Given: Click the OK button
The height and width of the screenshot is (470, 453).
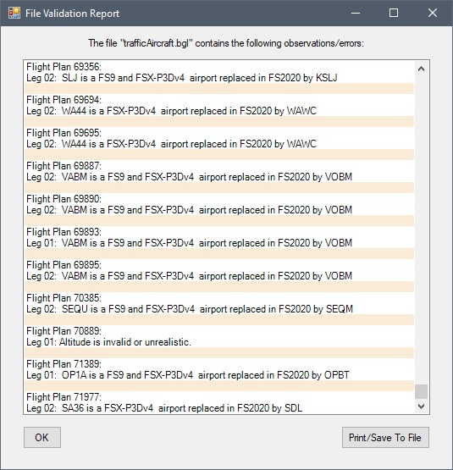Looking at the screenshot, I should [x=42, y=437].
